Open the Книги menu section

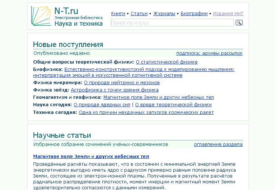[118, 14]
